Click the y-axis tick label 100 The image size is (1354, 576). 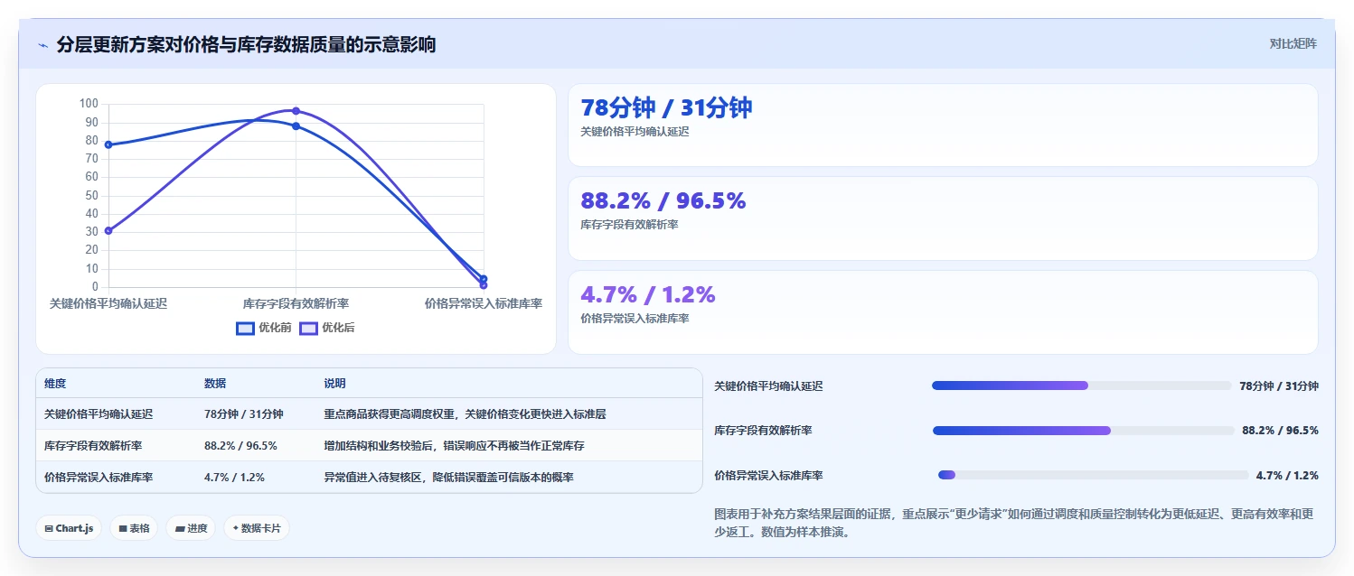click(x=89, y=104)
